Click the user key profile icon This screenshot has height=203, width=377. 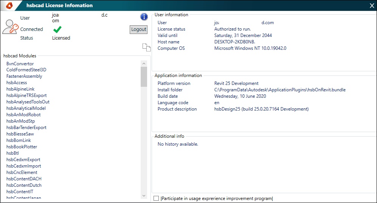coord(10,27)
